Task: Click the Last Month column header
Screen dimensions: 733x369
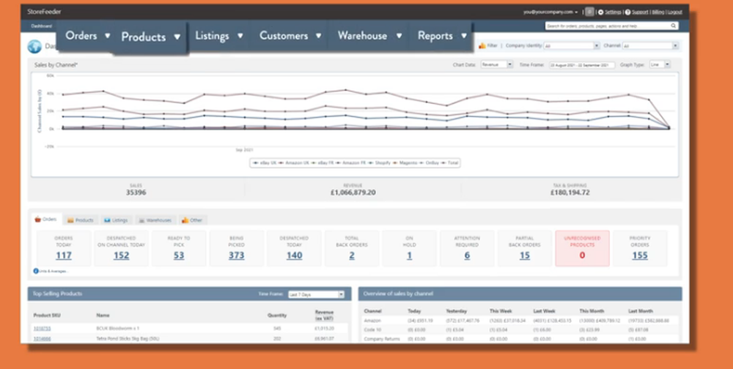Action: point(641,310)
